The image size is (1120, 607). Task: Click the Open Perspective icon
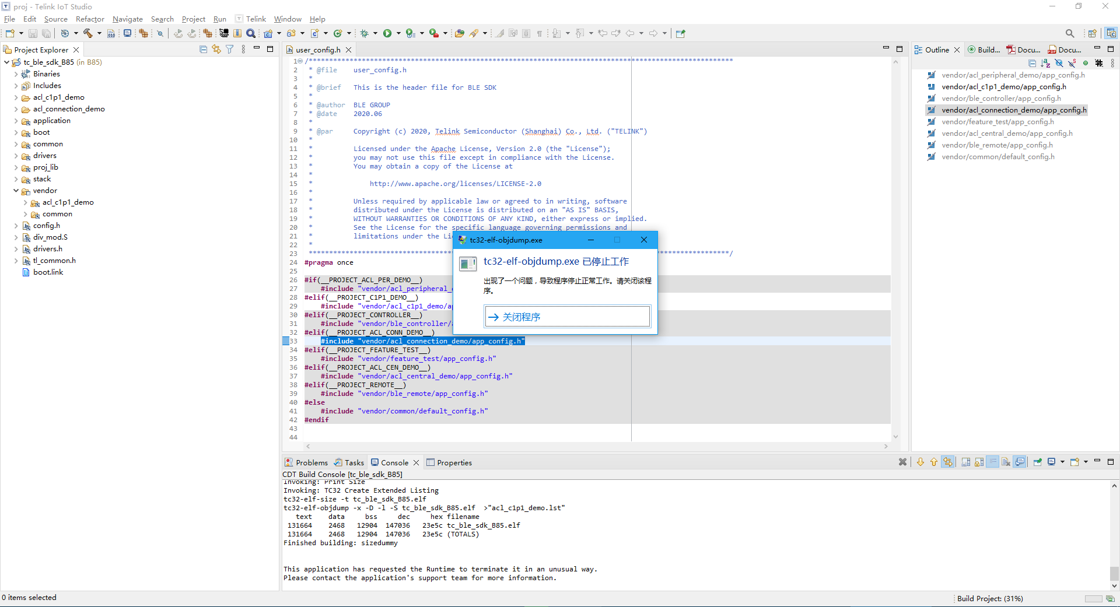point(1093,33)
